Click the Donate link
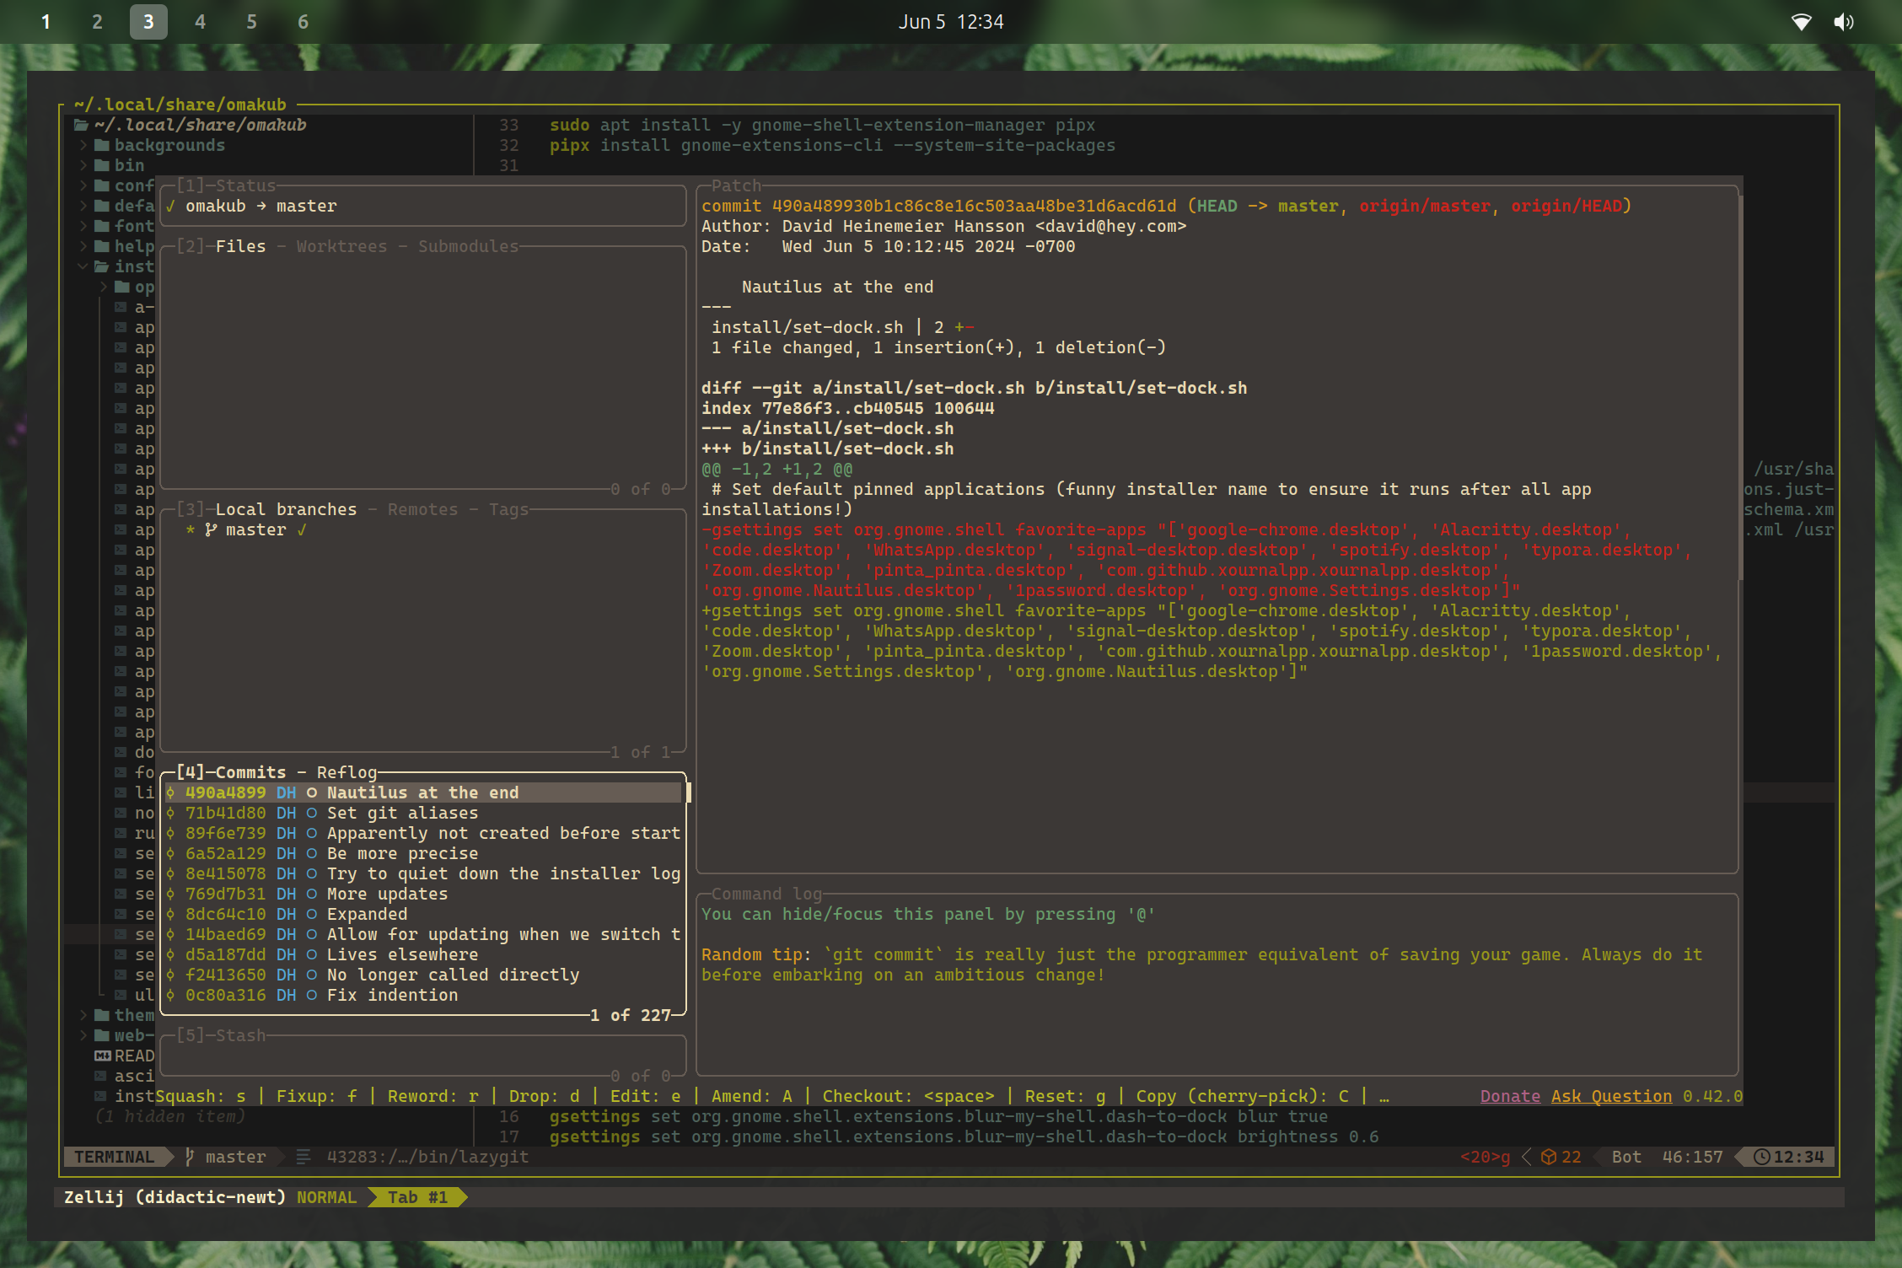This screenshot has width=1902, height=1268. pyautogui.click(x=1509, y=1096)
